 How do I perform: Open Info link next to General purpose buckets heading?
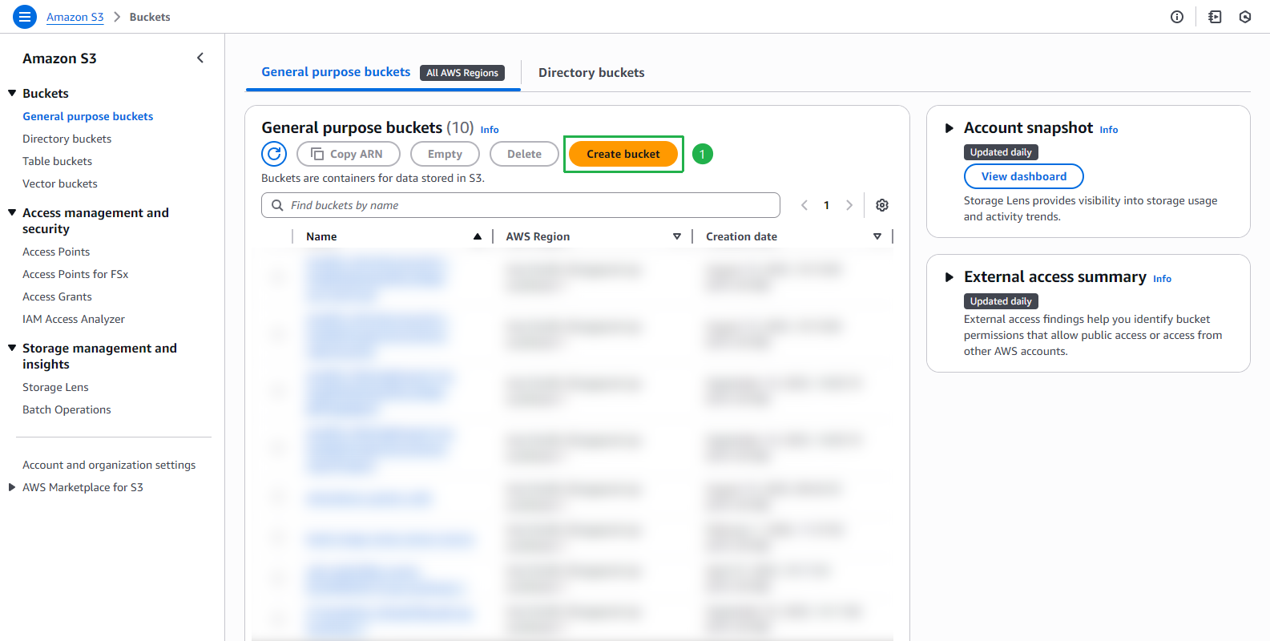[x=490, y=130]
